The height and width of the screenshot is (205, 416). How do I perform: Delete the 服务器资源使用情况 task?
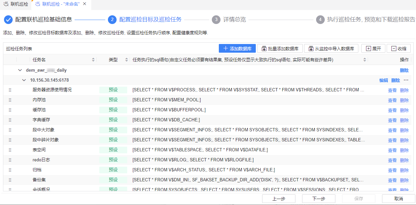click(404, 90)
